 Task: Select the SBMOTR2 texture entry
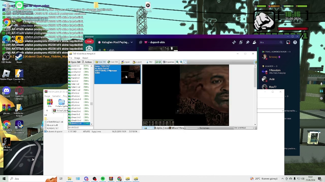(x=117, y=74)
